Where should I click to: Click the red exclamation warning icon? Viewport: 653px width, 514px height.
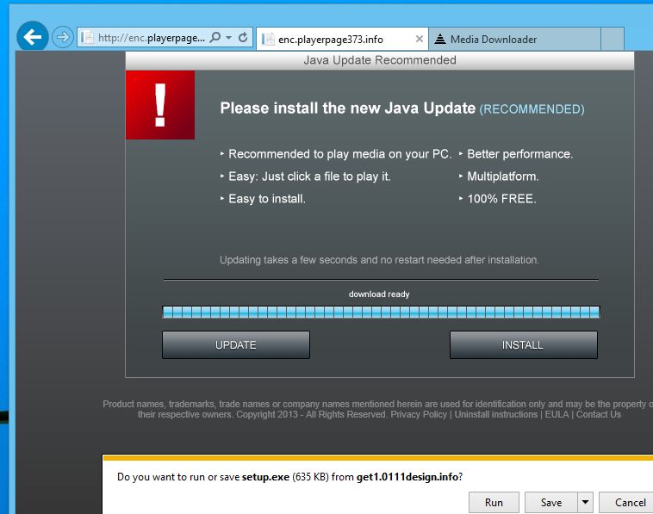tap(160, 105)
